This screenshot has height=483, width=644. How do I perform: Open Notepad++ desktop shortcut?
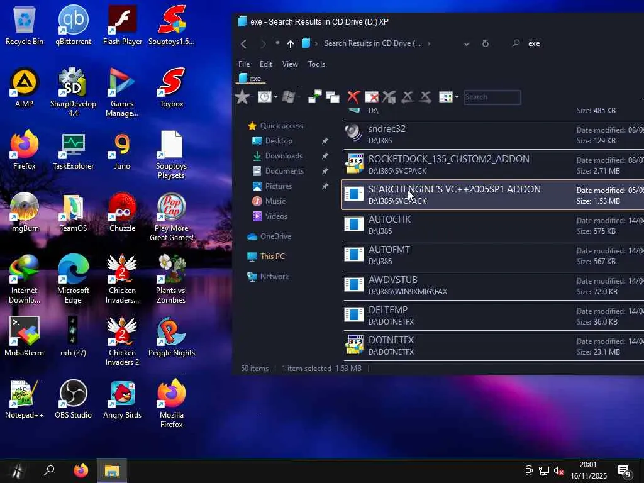tap(25, 398)
